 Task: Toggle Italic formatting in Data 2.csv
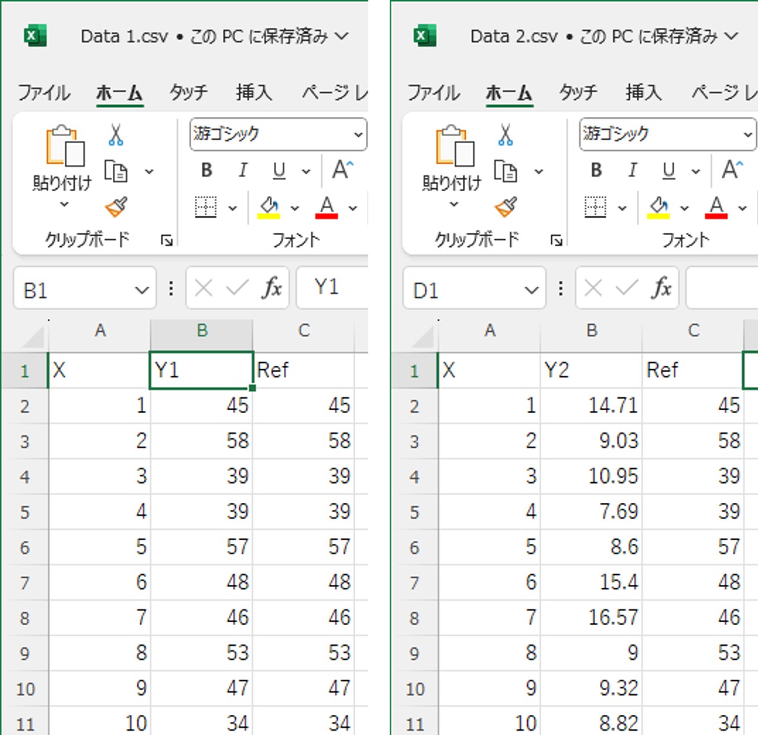click(633, 171)
